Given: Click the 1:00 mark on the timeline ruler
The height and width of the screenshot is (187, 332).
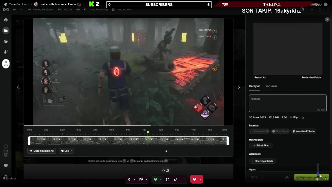Looking at the screenshot, I should point(128,130).
